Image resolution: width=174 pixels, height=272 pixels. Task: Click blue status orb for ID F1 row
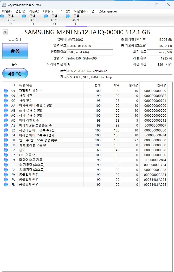click(6, 165)
